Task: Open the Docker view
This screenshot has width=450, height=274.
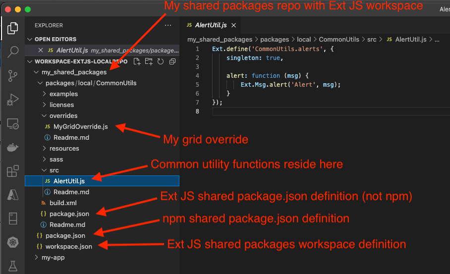Action: [x=13, y=148]
